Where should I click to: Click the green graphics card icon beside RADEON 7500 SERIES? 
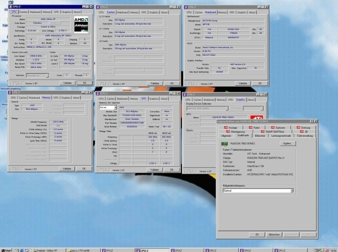tap(224, 144)
